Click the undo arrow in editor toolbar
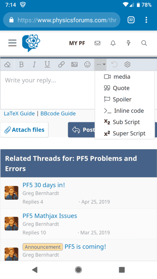 coord(114,65)
